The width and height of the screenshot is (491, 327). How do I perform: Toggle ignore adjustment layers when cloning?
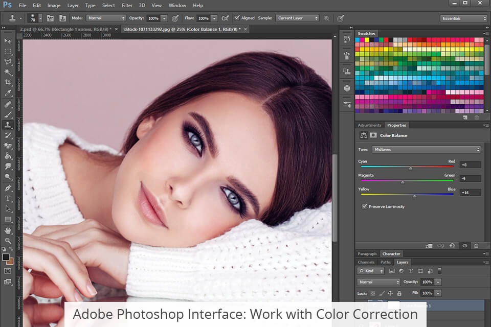tap(327, 18)
